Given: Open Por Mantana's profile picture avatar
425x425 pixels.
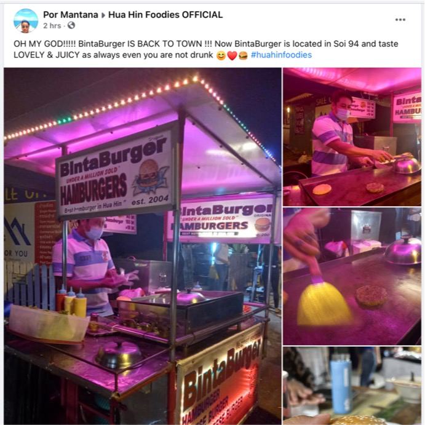Looking at the screenshot, I should point(26,20).
